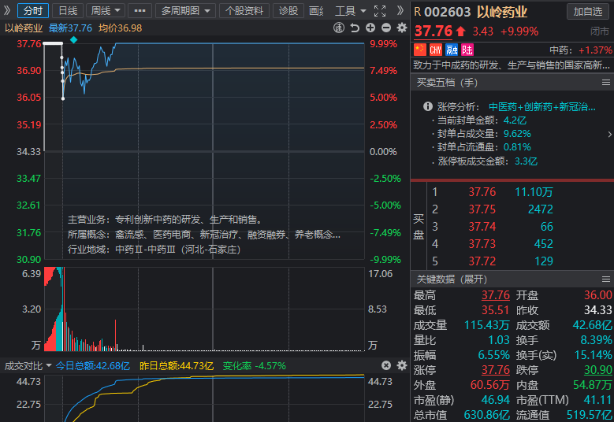Click the 今日总额:42.68亿 legend label
Viewport: 614px width, 422px height.
(x=92, y=365)
